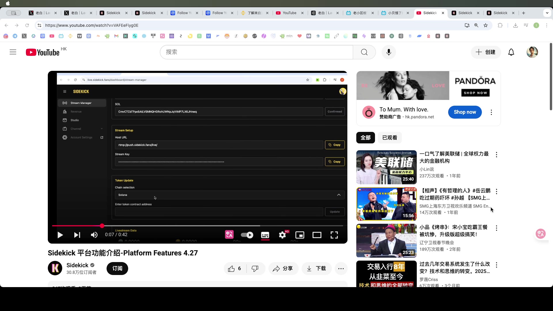Click the address bar URL

92,25
